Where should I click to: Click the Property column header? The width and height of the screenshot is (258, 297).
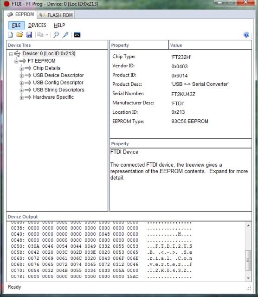coord(139,45)
